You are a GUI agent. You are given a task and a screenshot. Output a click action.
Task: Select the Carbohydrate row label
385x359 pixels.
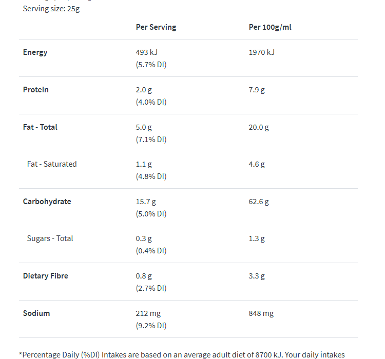[47, 202]
